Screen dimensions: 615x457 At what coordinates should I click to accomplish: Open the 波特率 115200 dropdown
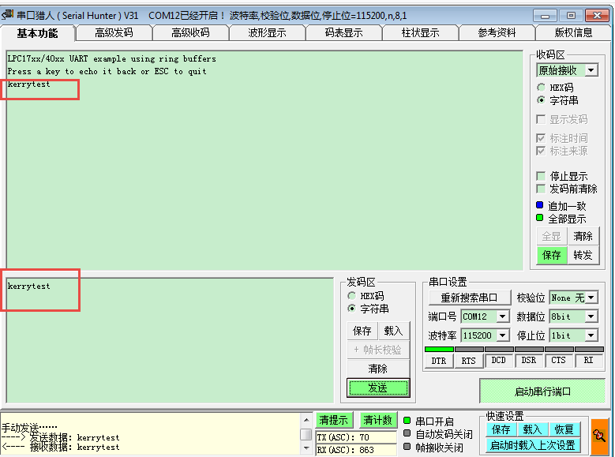point(503,335)
